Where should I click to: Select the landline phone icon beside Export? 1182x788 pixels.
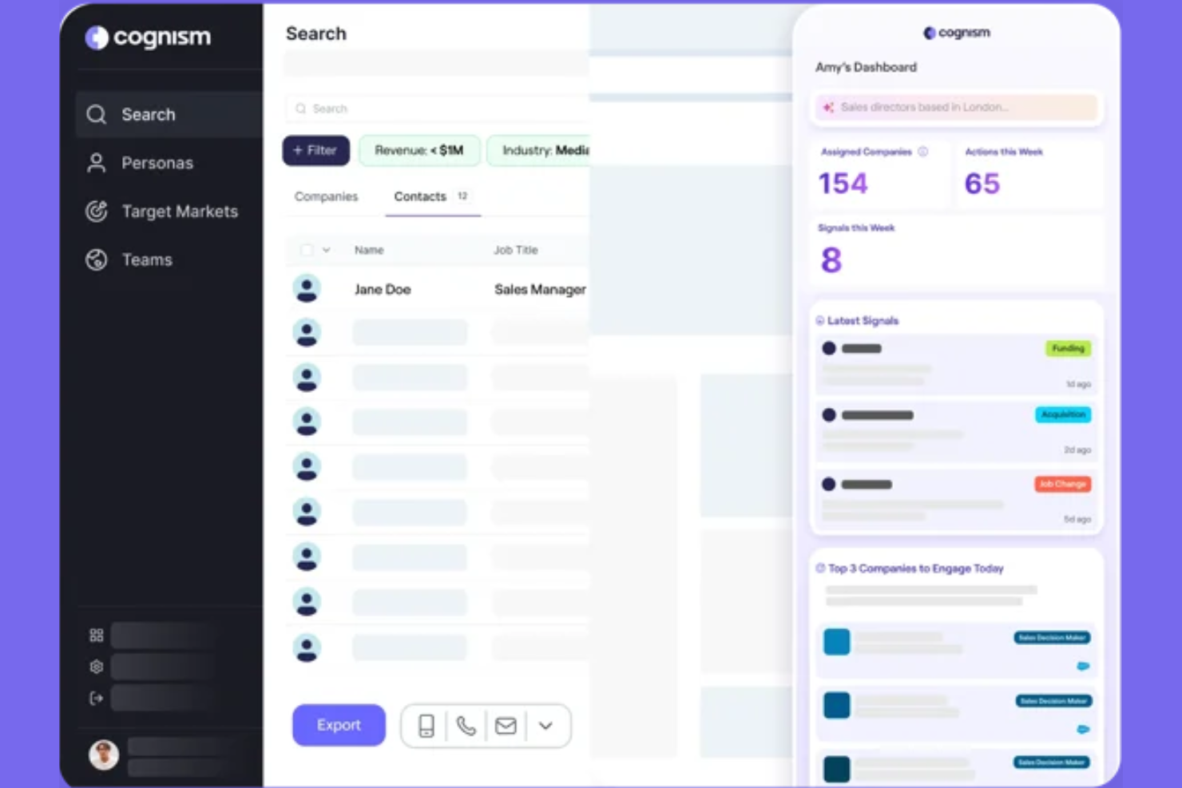pyautogui.click(x=466, y=726)
